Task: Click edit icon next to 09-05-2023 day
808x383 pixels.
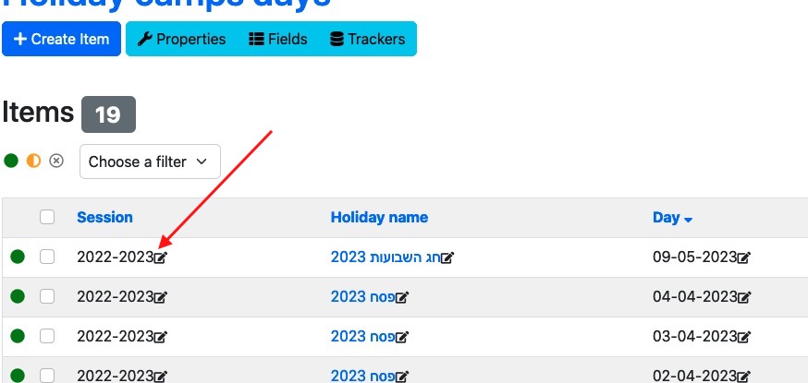Action: pos(744,257)
